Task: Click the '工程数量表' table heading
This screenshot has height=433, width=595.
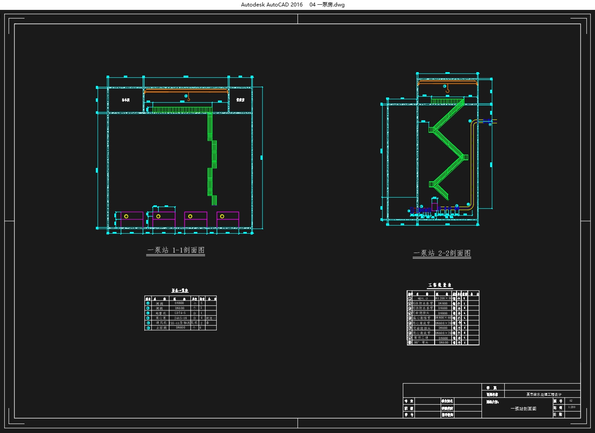Action: click(440, 285)
